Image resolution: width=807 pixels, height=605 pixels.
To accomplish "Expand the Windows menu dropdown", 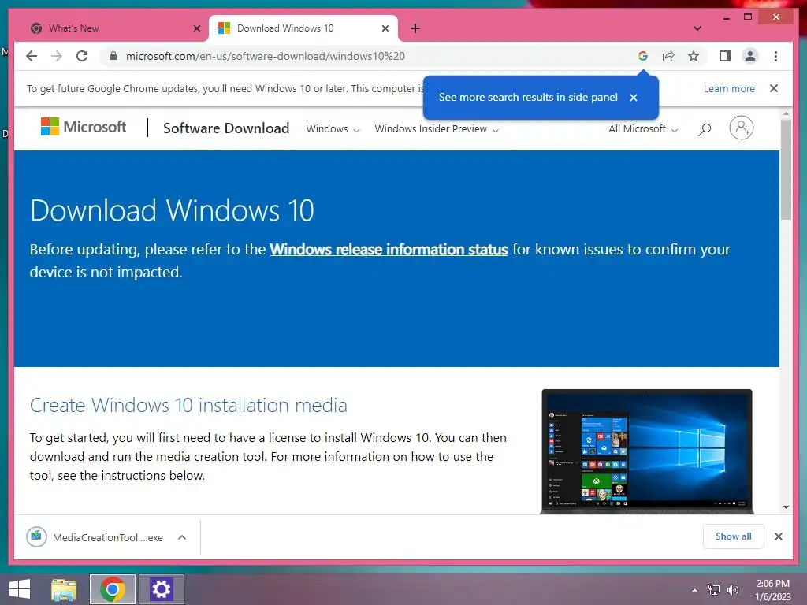I will (x=333, y=129).
